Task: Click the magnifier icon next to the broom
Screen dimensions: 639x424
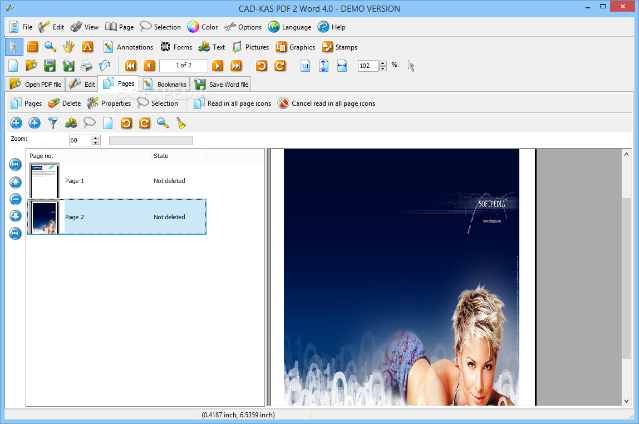Action: tap(163, 123)
